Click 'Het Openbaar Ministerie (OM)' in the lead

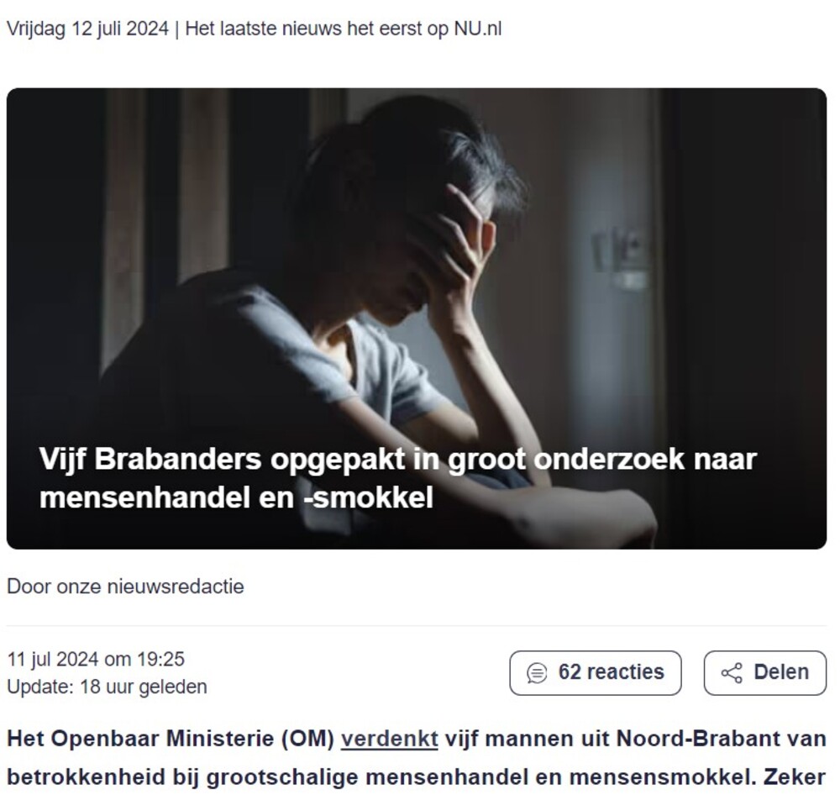(x=171, y=739)
